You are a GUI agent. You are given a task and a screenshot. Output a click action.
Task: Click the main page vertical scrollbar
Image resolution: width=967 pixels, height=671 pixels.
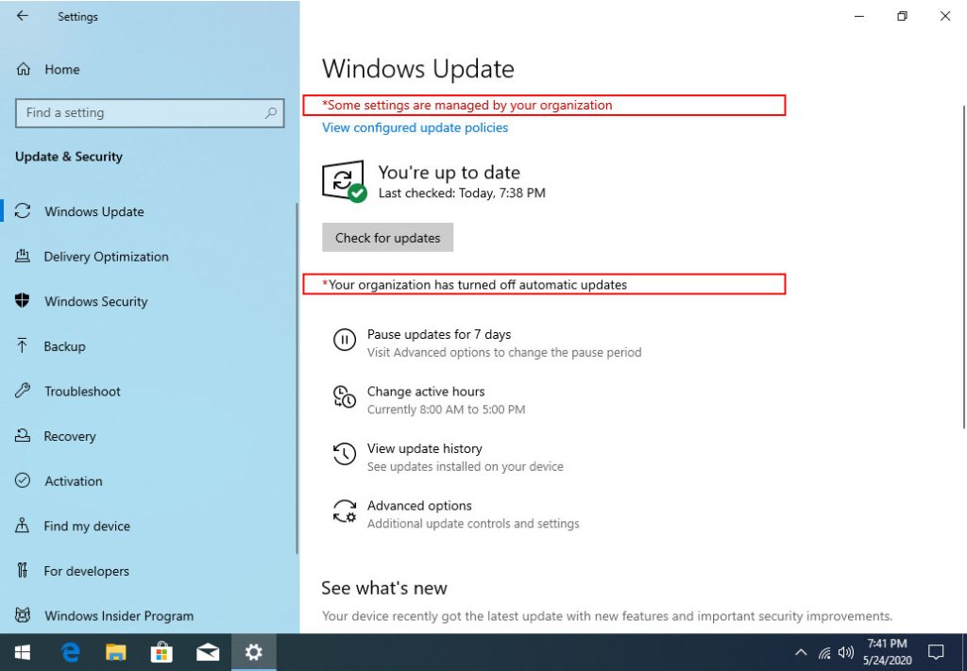click(x=964, y=267)
